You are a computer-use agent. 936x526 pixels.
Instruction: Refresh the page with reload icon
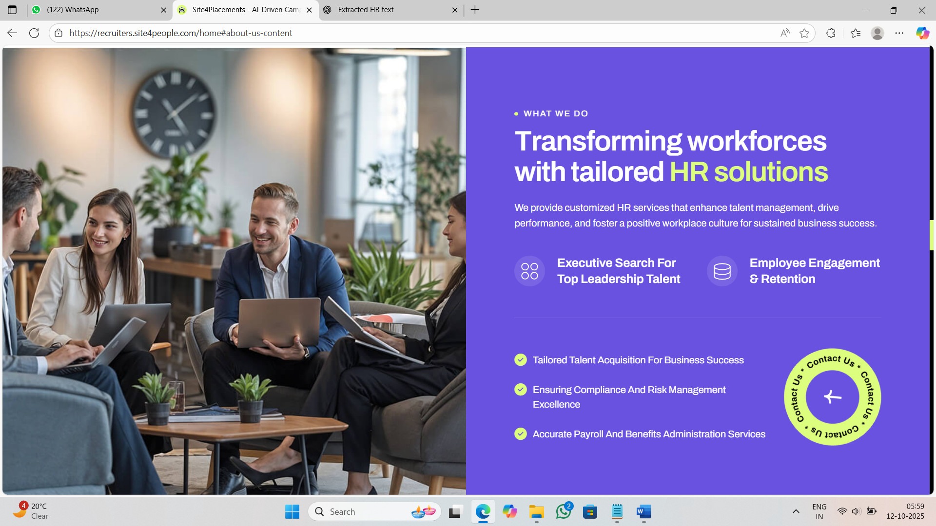34,33
